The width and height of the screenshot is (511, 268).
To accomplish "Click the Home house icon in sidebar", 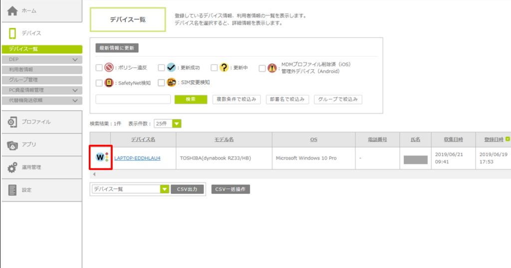I will 13,10.
